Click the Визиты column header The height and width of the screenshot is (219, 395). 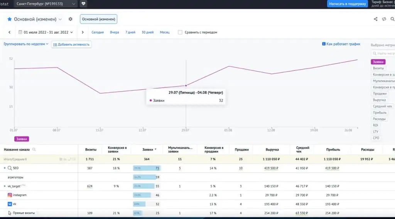(x=91, y=149)
